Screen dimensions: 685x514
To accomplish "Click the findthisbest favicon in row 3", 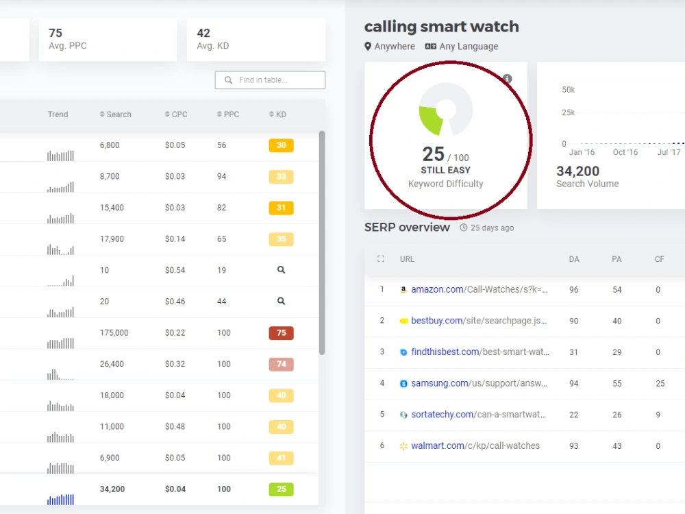I will [403, 352].
